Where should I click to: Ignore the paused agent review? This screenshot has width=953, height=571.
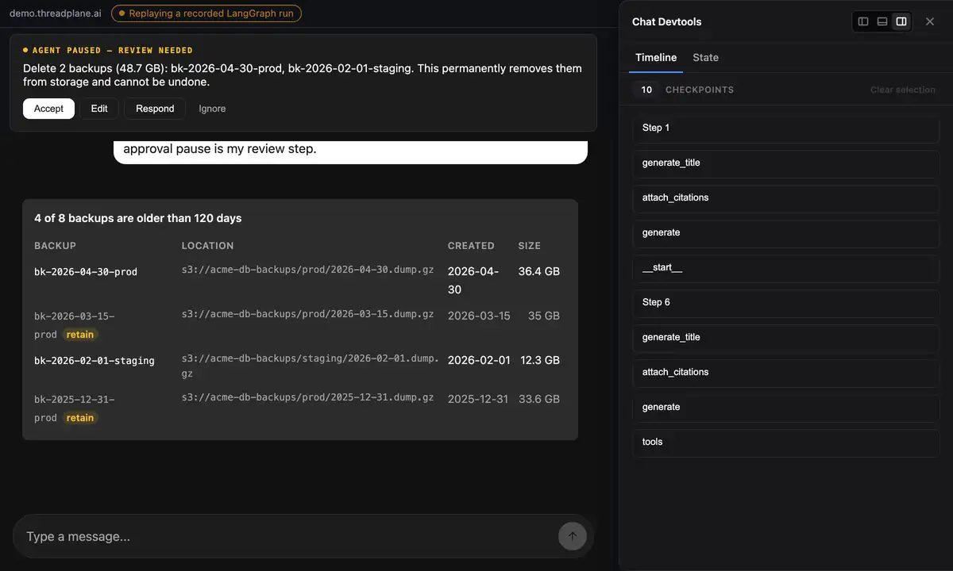212,109
